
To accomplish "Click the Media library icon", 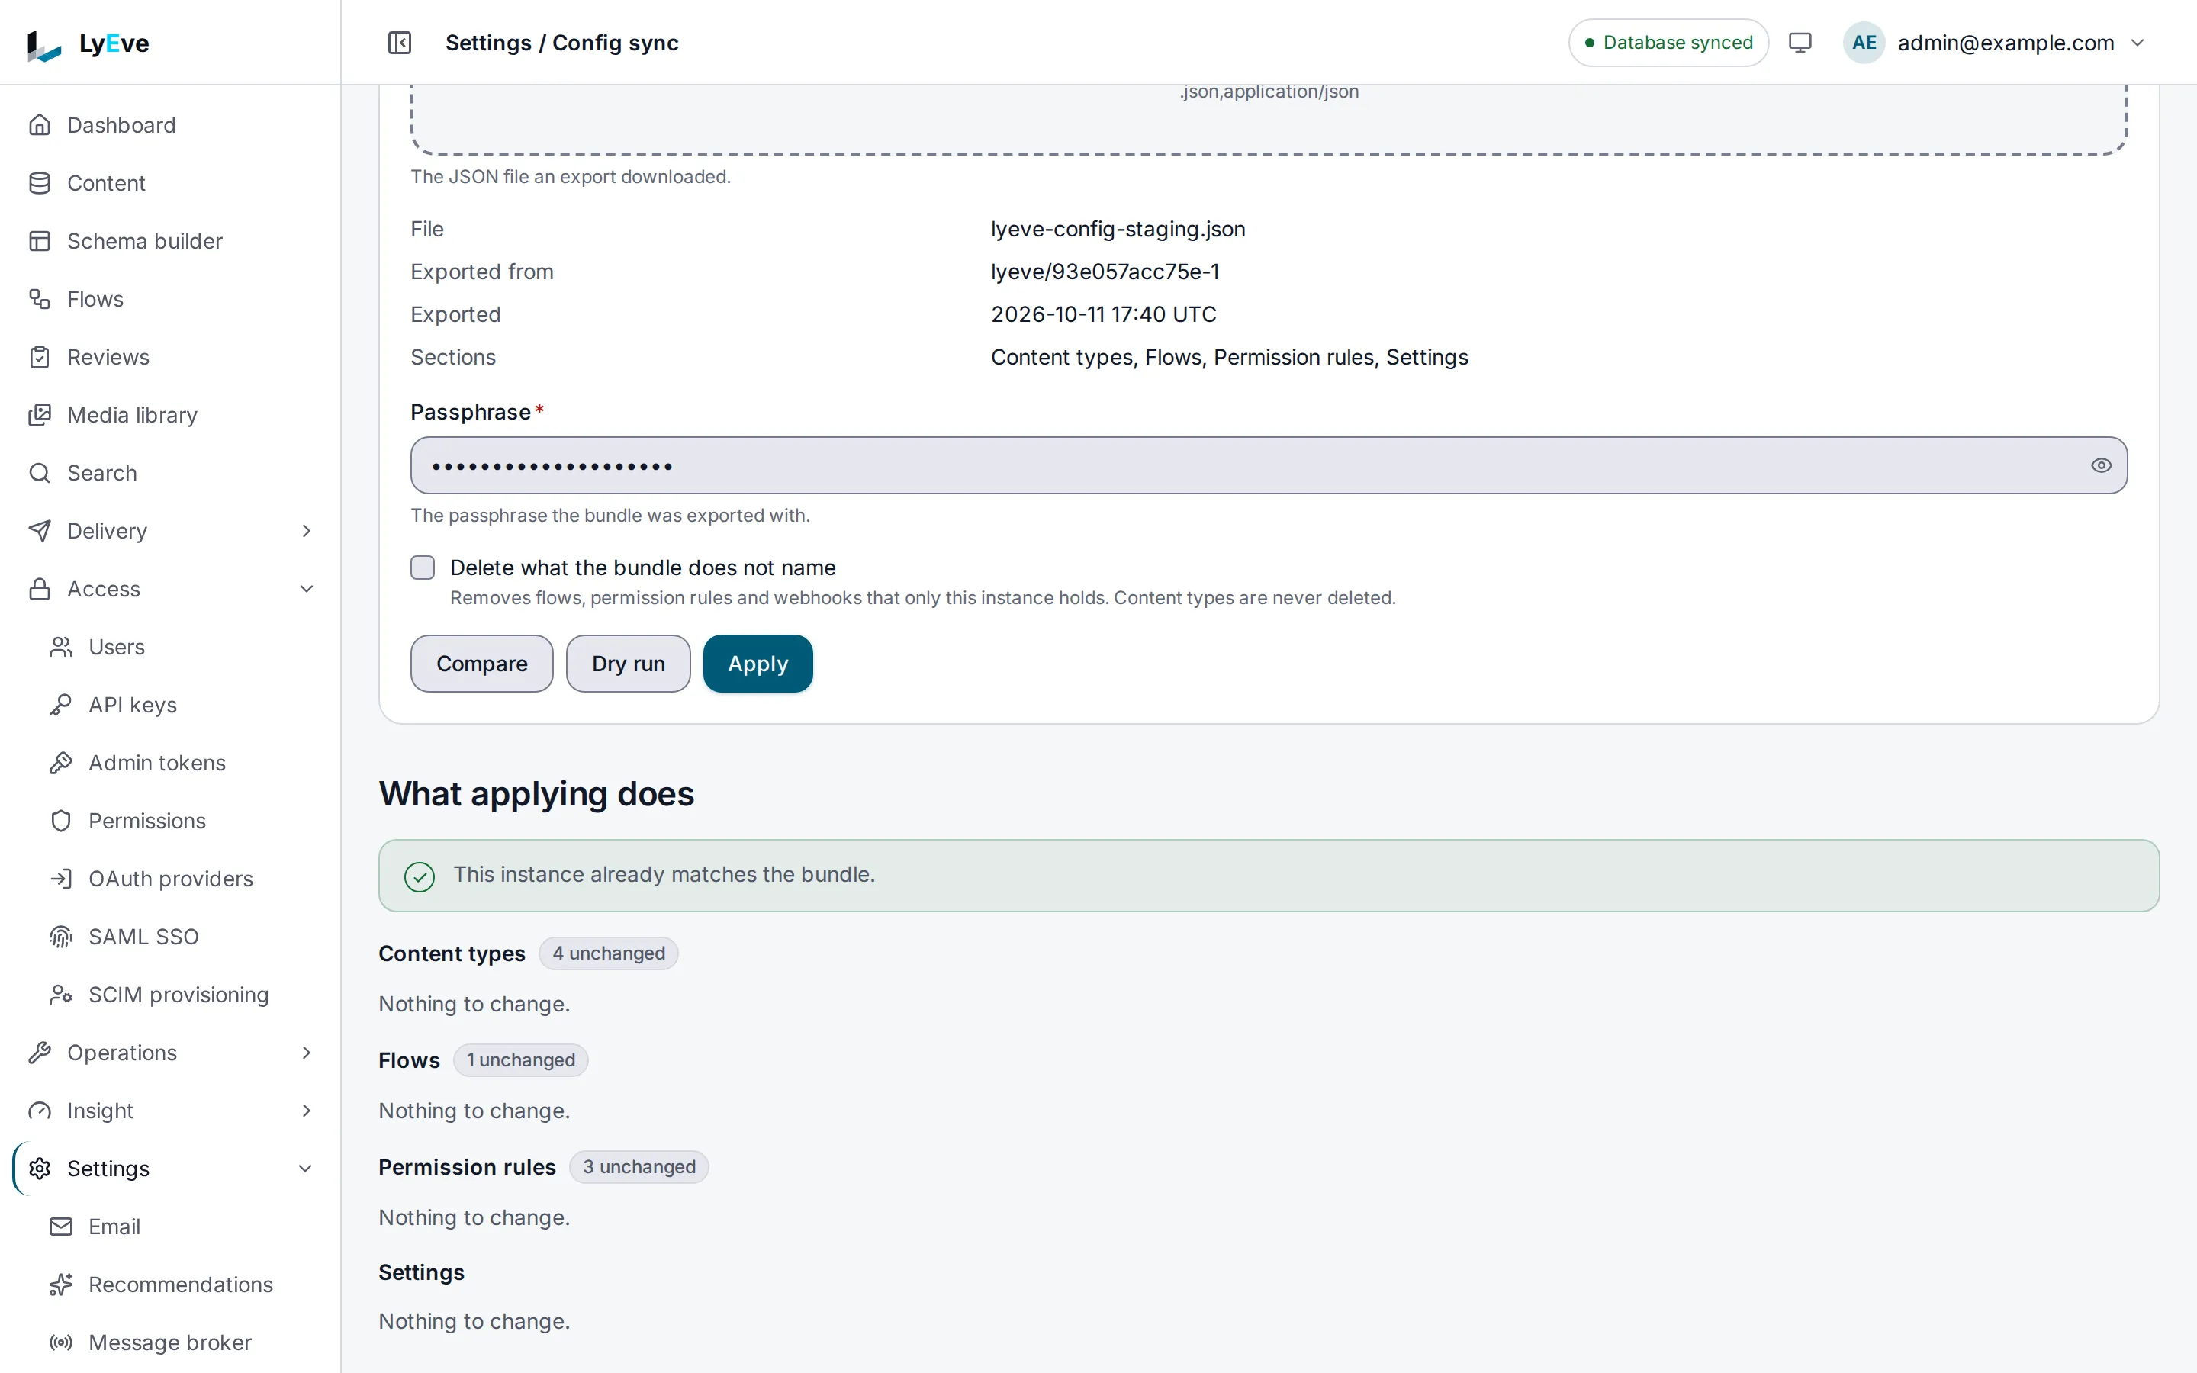I will (40, 415).
